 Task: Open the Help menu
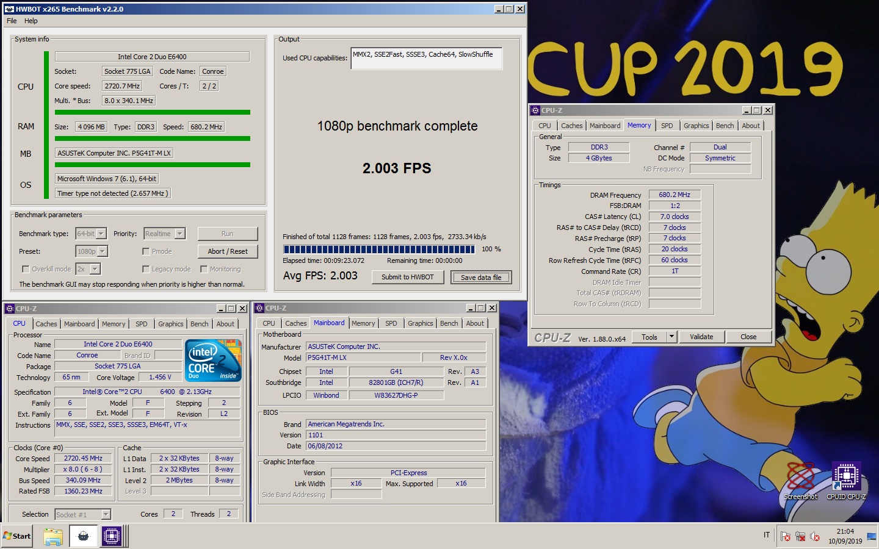coord(31,21)
